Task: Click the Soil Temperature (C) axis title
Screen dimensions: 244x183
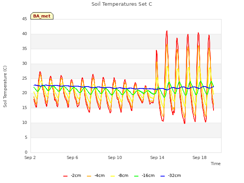Action: click(x=5, y=87)
